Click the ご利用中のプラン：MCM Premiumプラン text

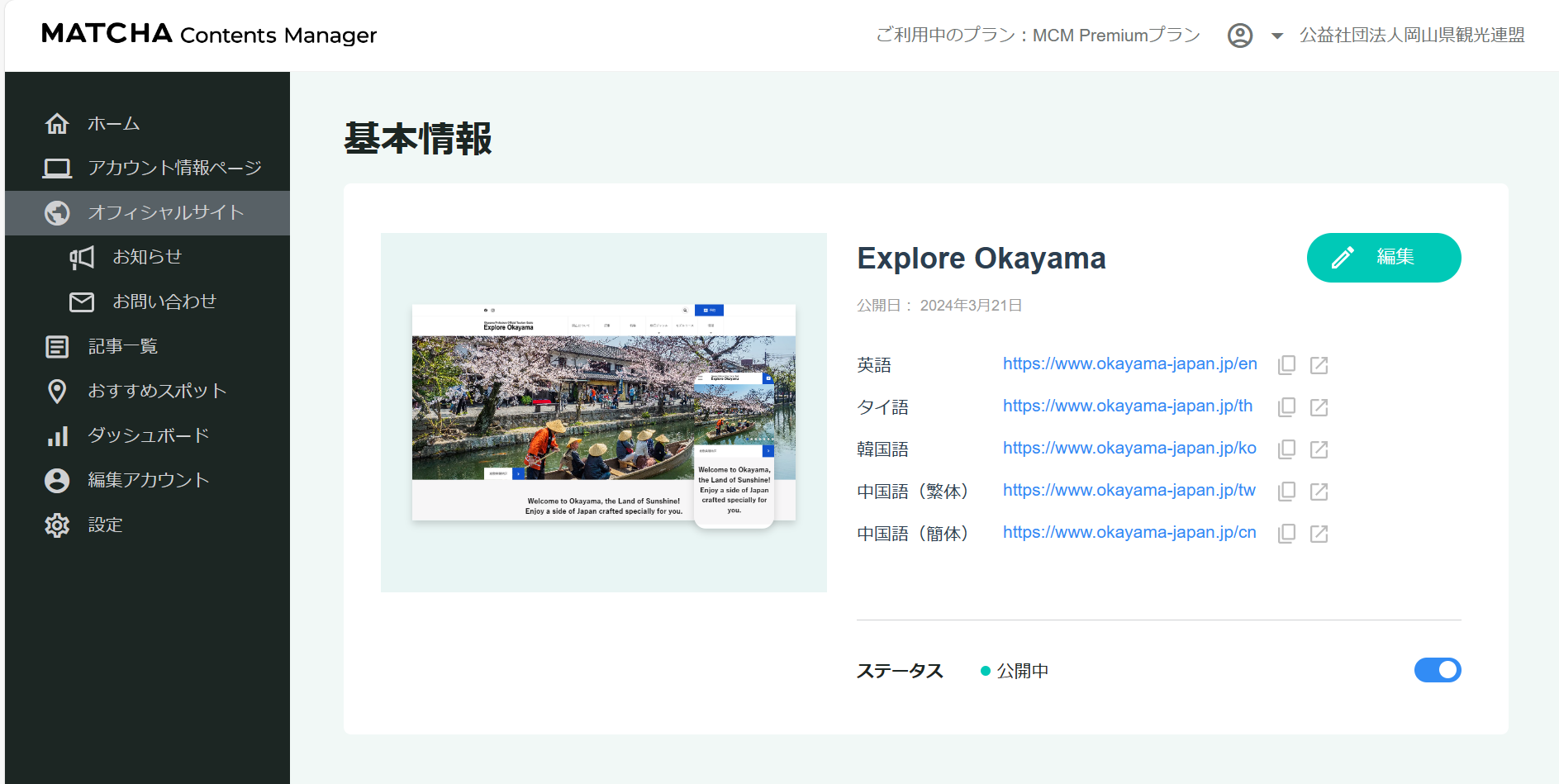pos(1038,36)
